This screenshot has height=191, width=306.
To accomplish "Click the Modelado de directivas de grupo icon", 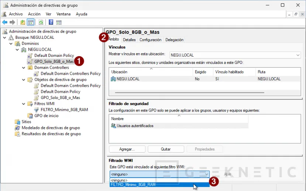I will (x=17, y=128).
